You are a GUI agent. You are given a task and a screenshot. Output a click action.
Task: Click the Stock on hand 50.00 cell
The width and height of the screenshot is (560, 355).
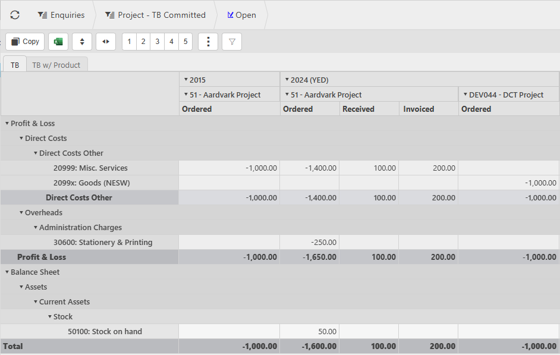pos(309,331)
